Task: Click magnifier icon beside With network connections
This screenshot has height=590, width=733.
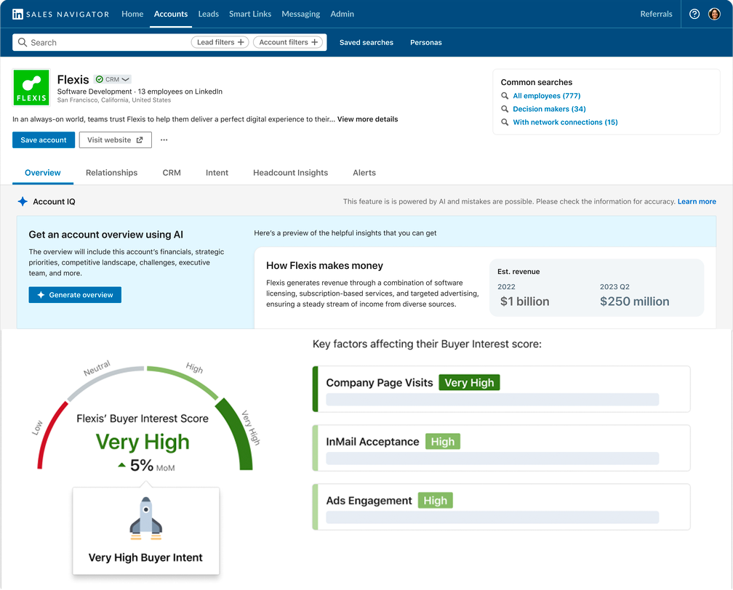Action: point(505,122)
